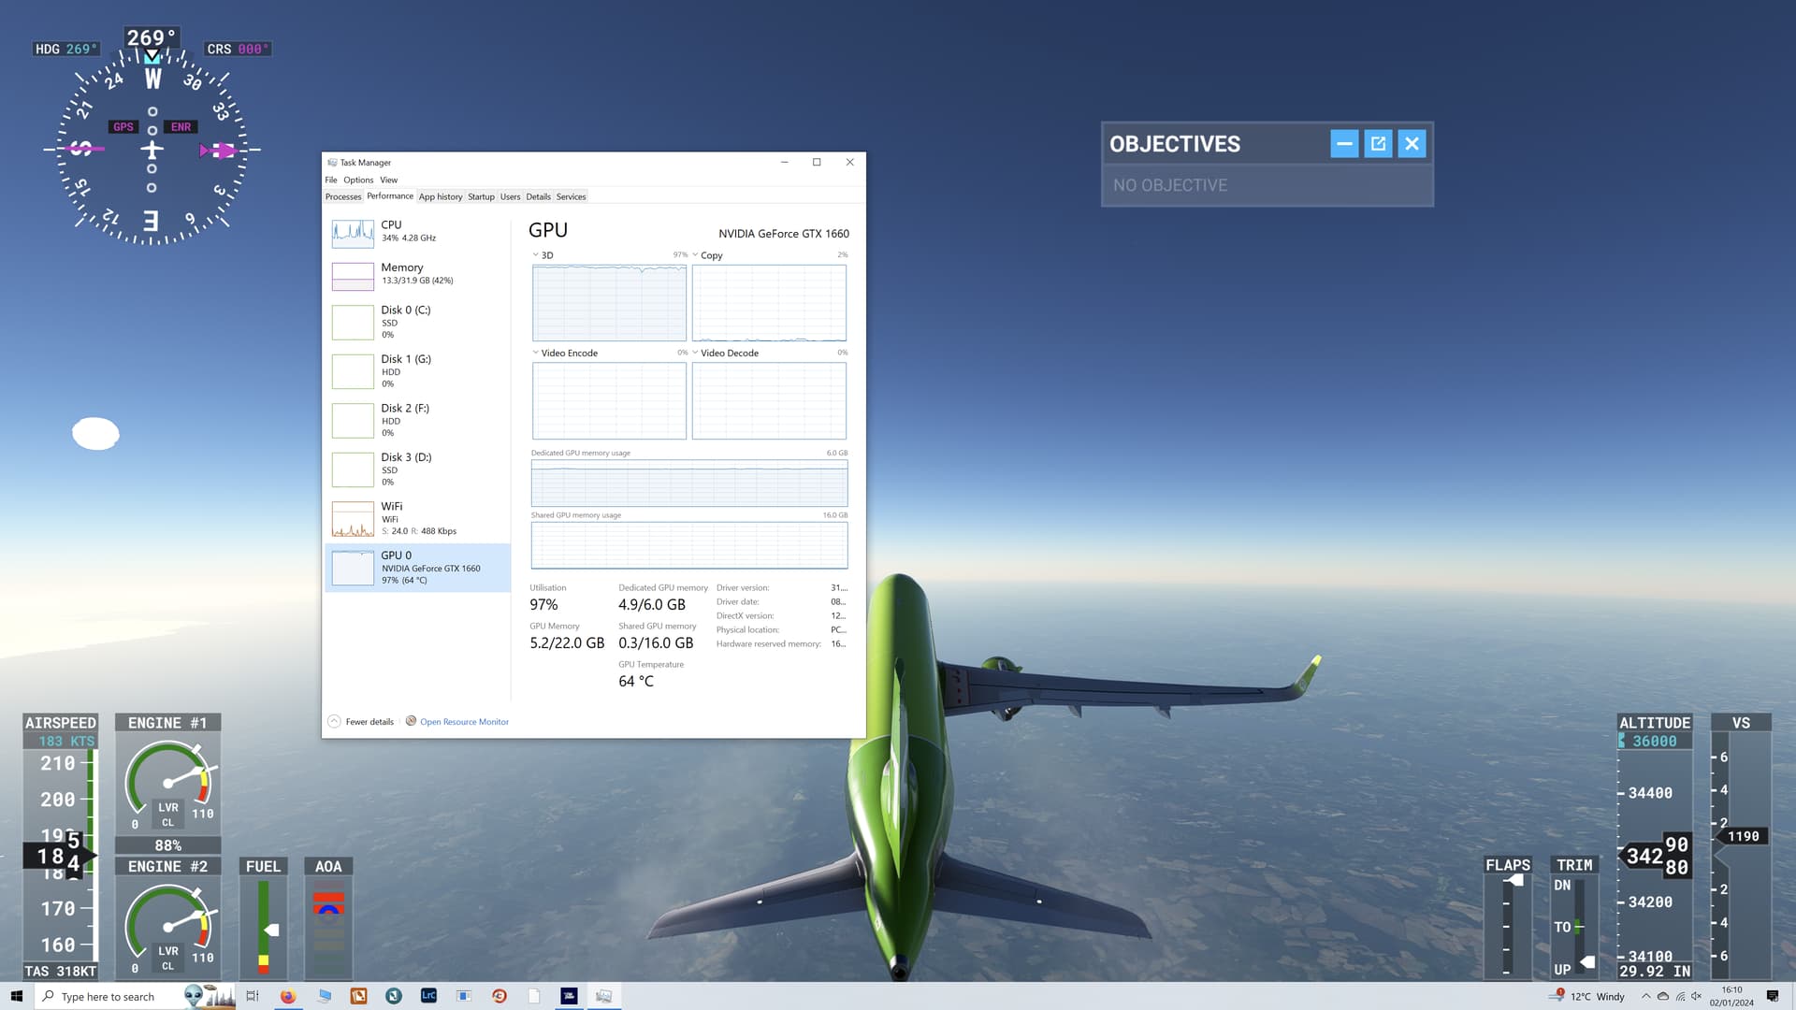Select Disk 0 (C:) in the sidebar
The height and width of the screenshot is (1010, 1796).
click(418, 322)
